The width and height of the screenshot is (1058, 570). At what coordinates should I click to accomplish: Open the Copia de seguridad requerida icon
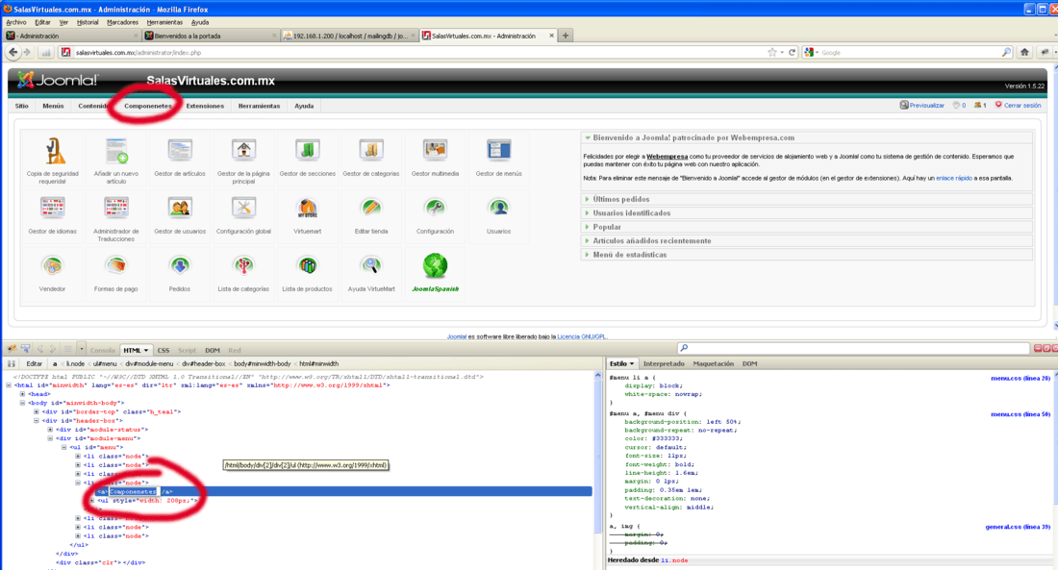click(53, 151)
